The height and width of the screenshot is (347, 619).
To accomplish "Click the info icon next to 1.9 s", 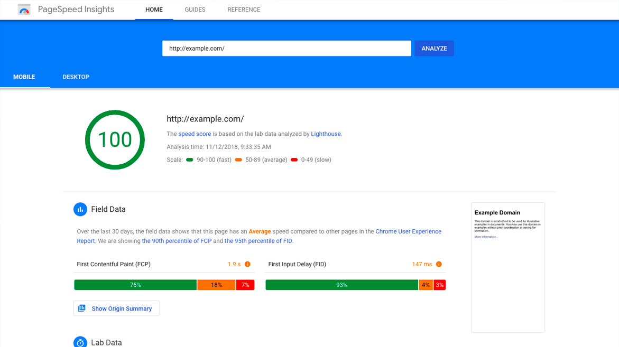I will click(x=247, y=264).
